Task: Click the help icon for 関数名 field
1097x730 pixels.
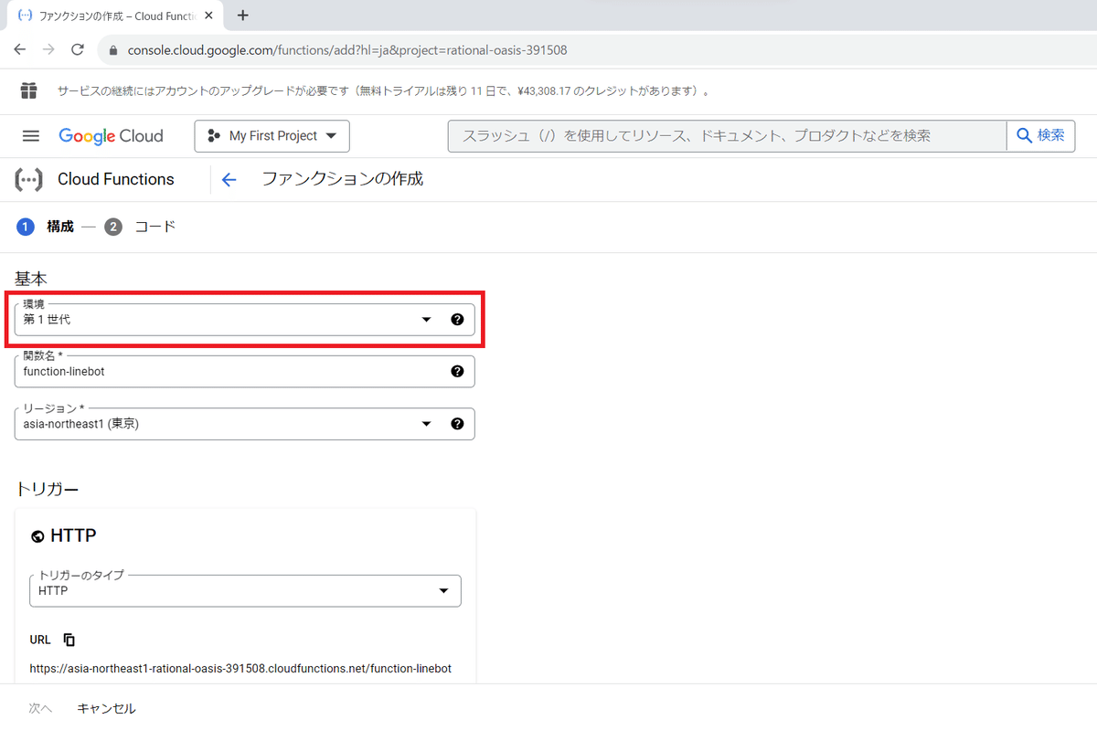Action: [x=457, y=371]
